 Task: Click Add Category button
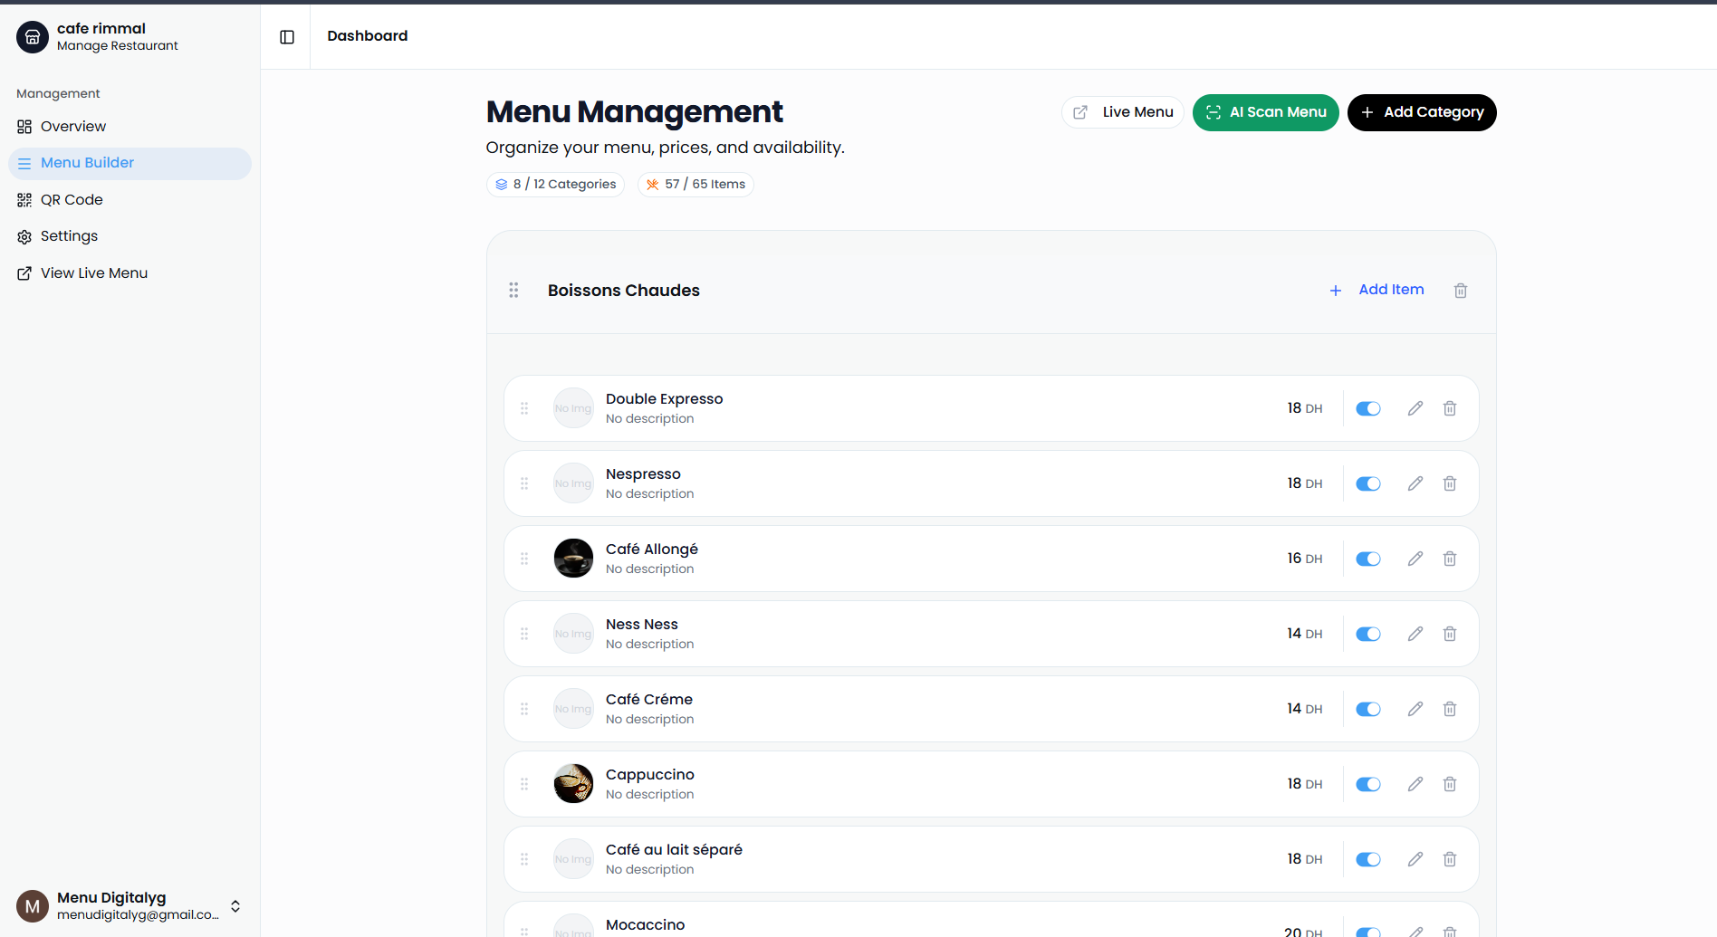point(1422,112)
